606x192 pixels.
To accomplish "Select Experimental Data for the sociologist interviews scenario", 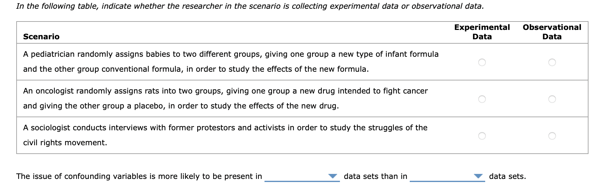I will tap(482, 136).
